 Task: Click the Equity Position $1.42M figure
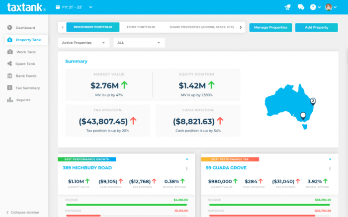[x=192, y=85]
